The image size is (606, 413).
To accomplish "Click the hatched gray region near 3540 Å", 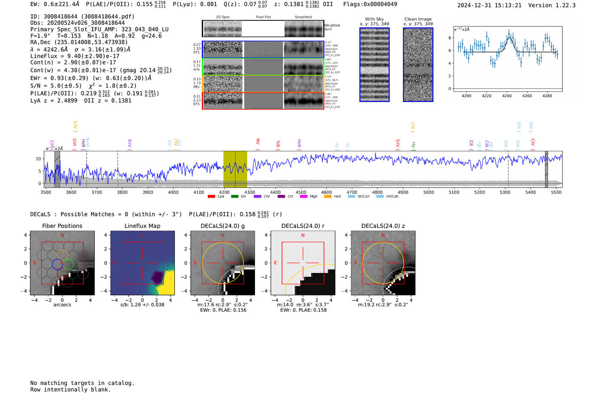I will coord(57,169).
